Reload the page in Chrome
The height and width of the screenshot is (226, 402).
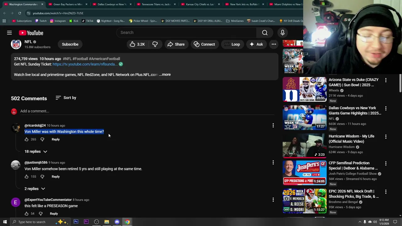[19, 13]
